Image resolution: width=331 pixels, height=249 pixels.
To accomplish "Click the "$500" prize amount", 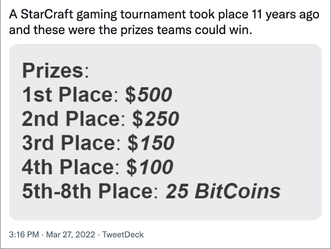I will [148, 95].
